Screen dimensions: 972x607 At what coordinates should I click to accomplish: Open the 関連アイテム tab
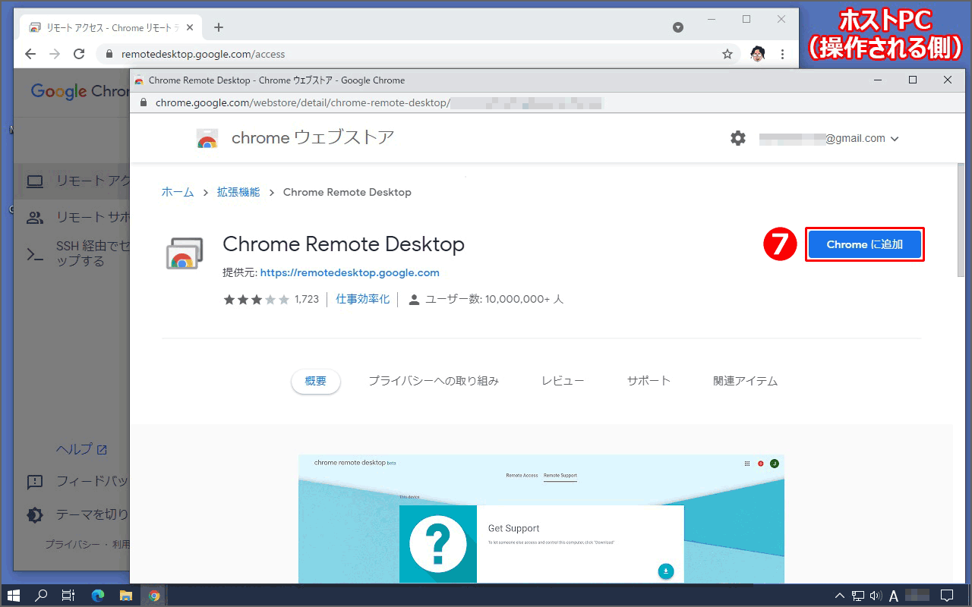(745, 381)
